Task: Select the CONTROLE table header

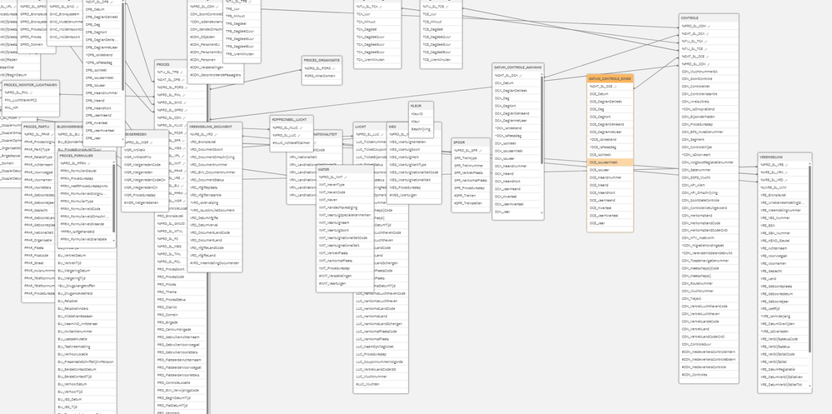Action: coord(709,18)
